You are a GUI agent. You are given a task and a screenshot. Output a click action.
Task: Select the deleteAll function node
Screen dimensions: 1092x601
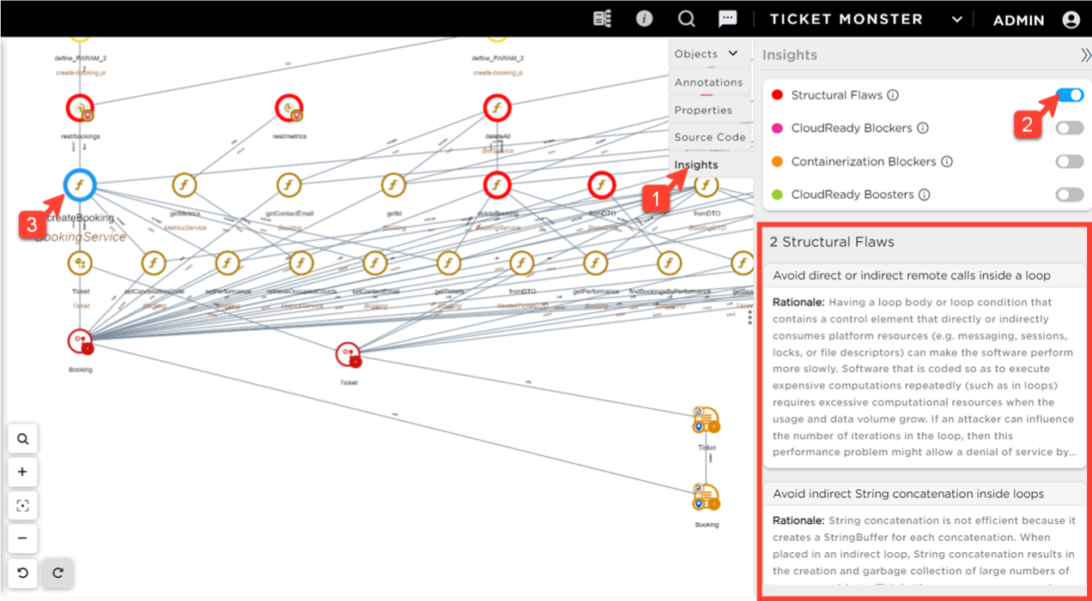(497, 108)
